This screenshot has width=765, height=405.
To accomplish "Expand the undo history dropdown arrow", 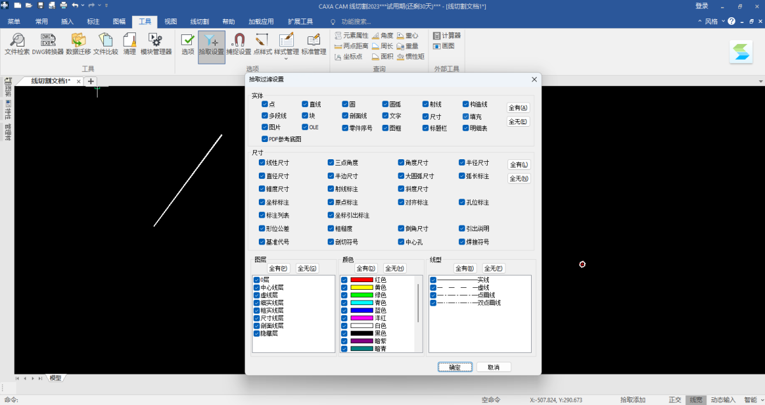I will 83,6.
